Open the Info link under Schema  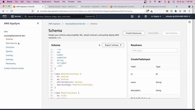pyautogui.click(x=59, y=38)
